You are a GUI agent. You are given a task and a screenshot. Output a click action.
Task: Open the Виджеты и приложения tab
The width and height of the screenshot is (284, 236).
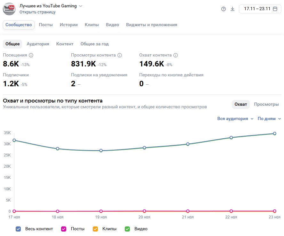(x=151, y=25)
